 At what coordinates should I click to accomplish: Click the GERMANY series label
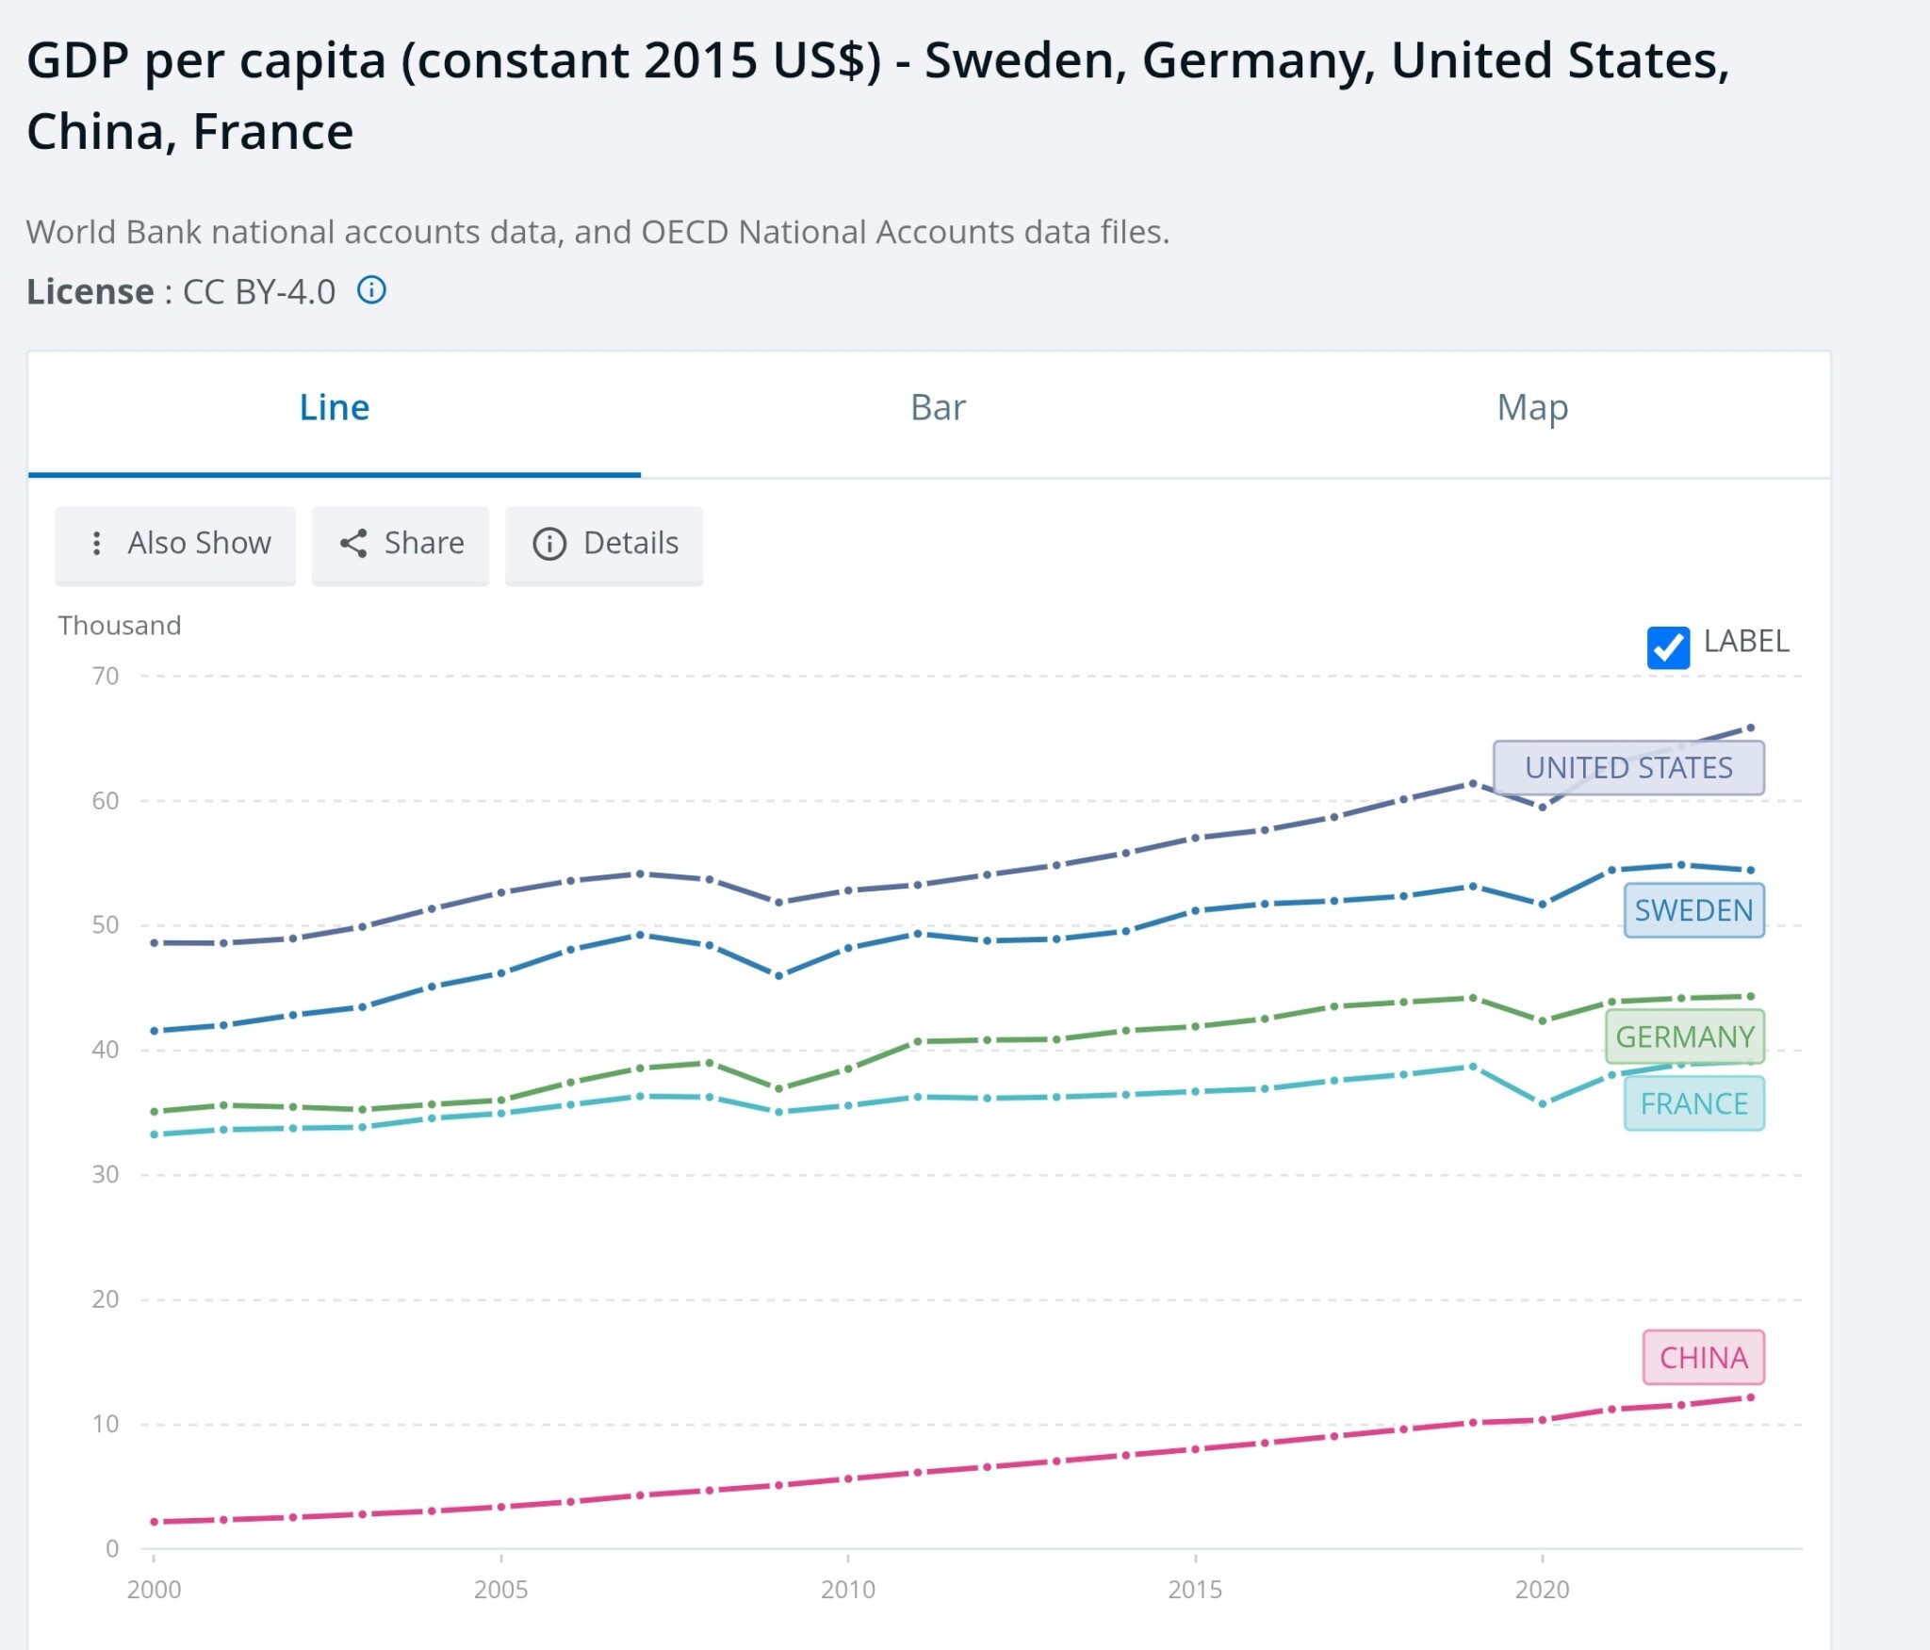coord(1684,1036)
